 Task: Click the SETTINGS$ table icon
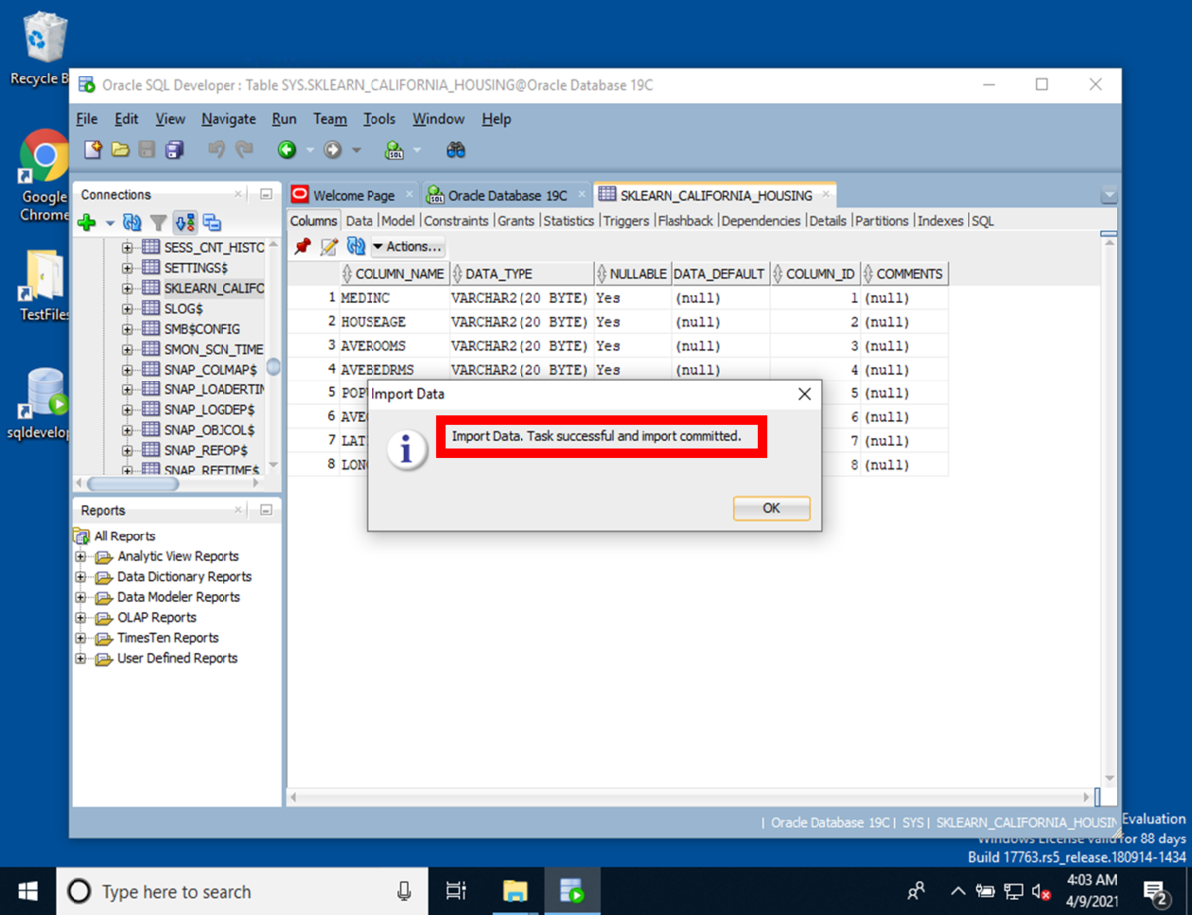[x=151, y=268]
